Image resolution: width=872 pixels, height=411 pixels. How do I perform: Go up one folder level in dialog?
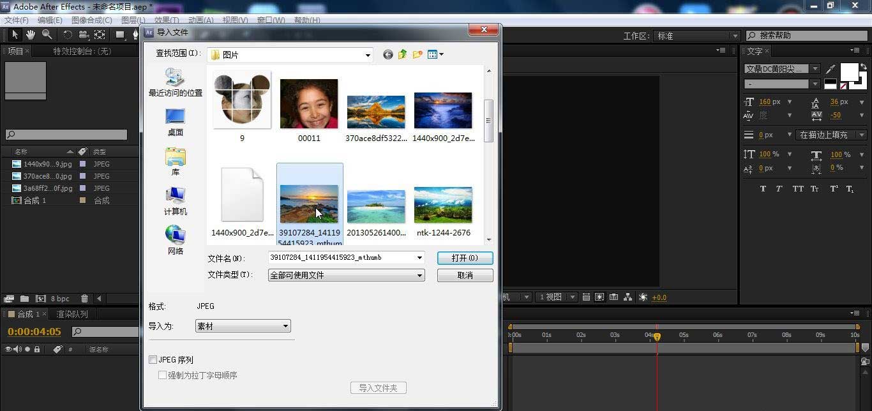[402, 55]
